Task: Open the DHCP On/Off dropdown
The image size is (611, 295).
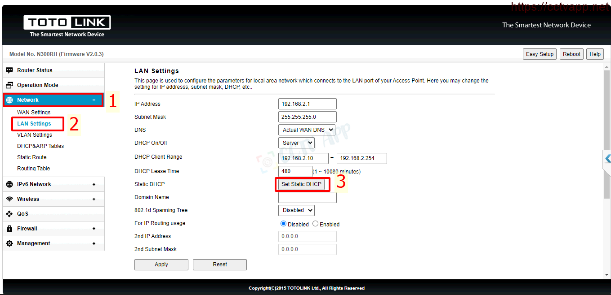Action: (296, 143)
